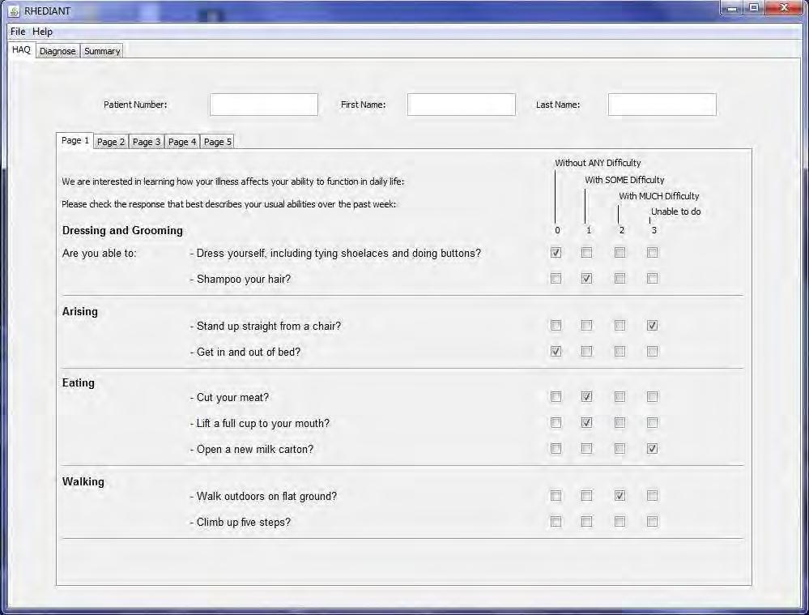Switch to the Diagnose tab

pos(57,51)
